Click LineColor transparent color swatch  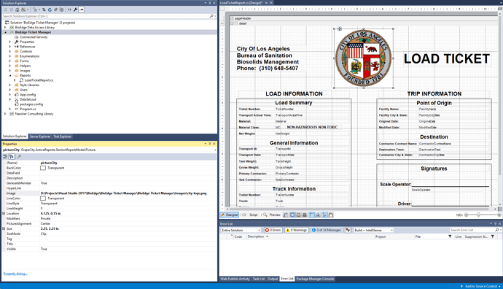tap(43, 199)
